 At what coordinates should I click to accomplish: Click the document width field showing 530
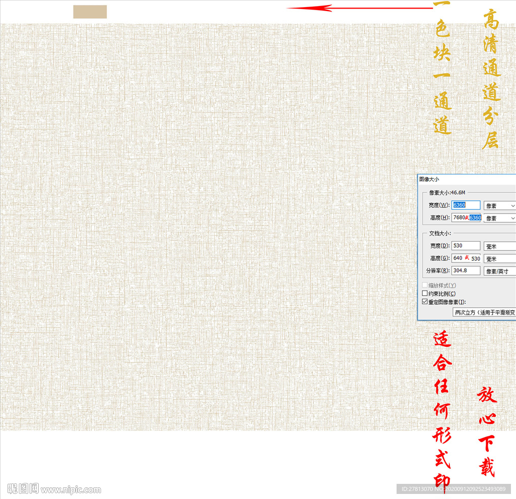coord(466,246)
